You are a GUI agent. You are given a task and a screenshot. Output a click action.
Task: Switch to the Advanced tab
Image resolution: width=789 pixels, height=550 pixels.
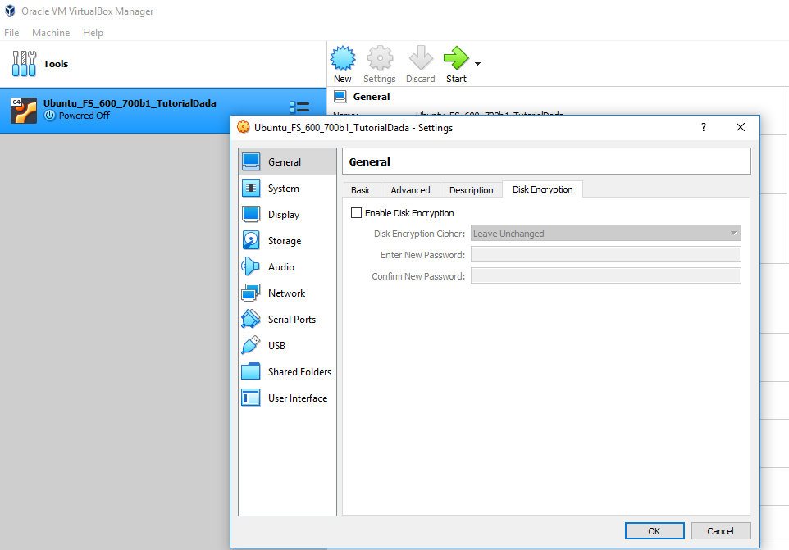tap(410, 189)
